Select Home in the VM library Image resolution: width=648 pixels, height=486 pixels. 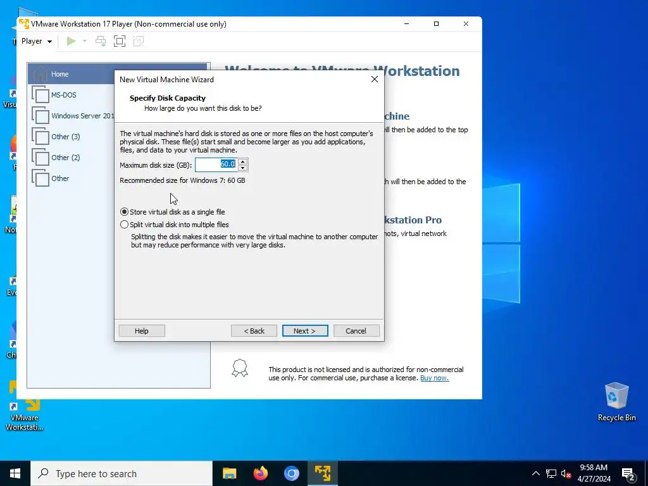(71, 74)
